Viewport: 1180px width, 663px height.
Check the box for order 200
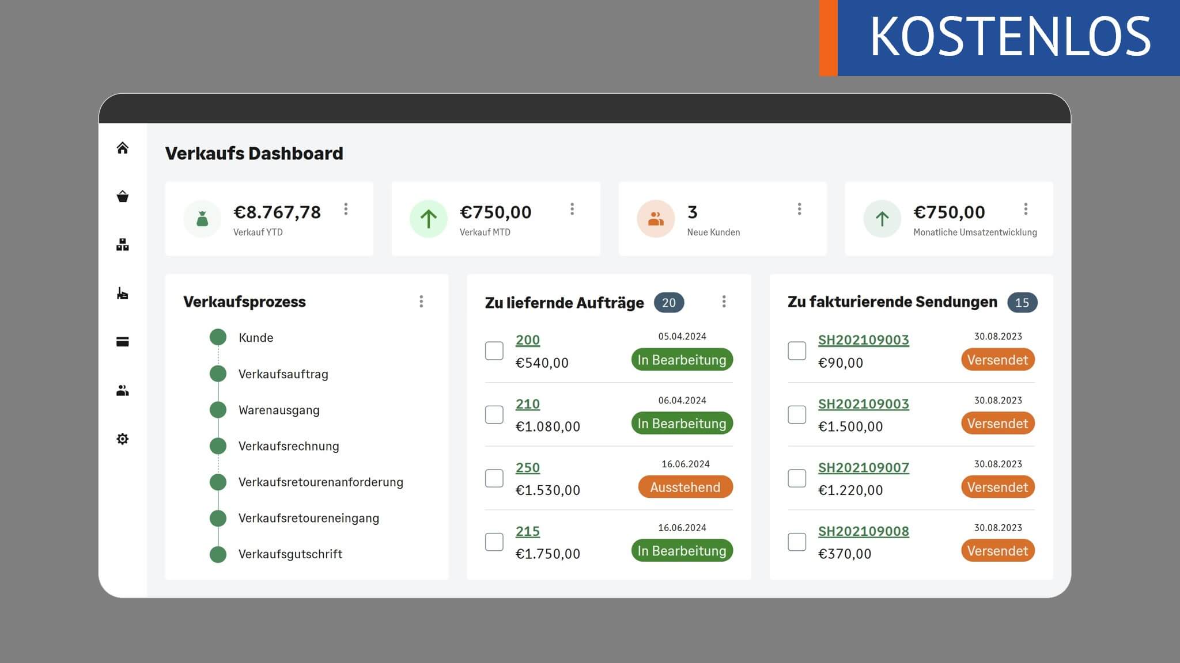tap(494, 350)
